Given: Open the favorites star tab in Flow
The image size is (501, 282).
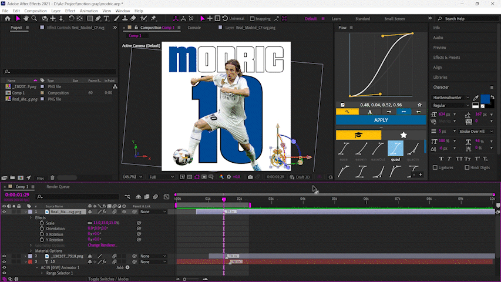Looking at the screenshot, I should click(404, 135).
